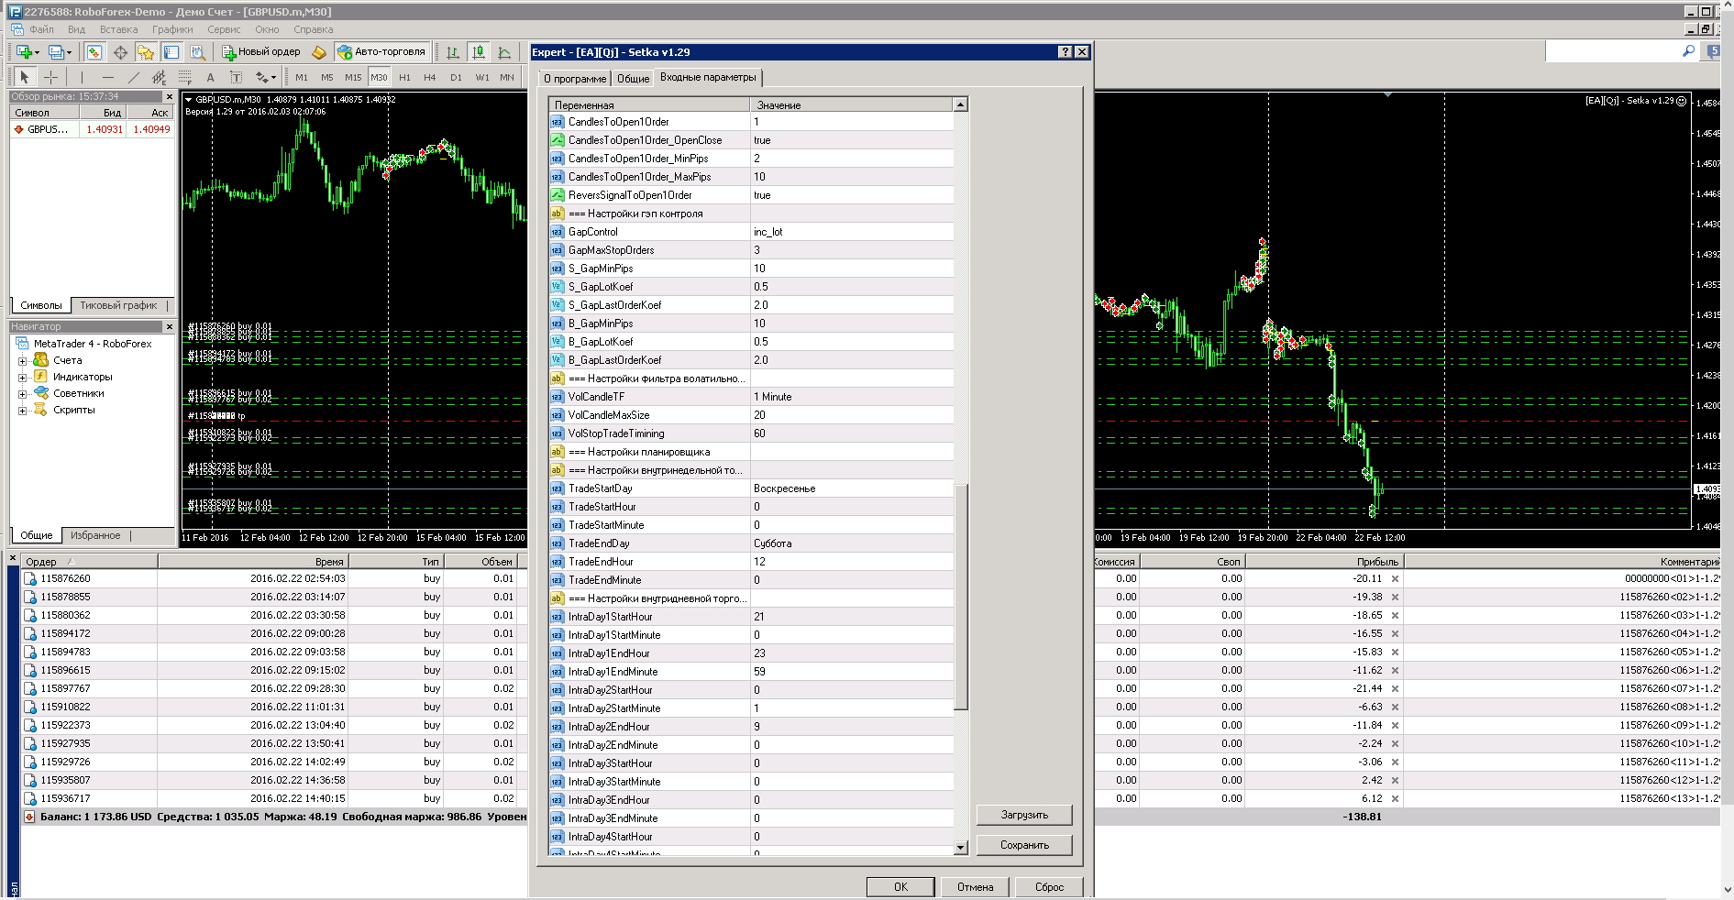Click scroll-up arrow of parameters list
The width and height of the screenshot is (1734, 900).
[961, 104]
